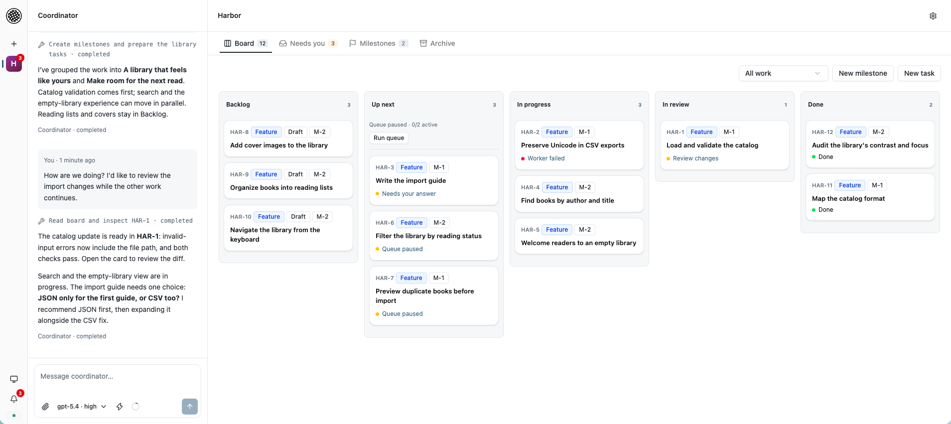This screenshot has height=424, width=951.
Task: Open Find books by author and title card
Action: coord(579,194)
